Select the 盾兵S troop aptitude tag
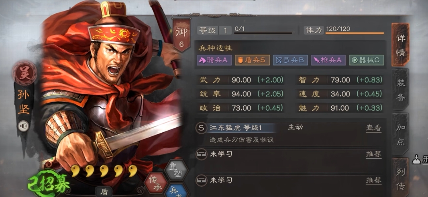The height and width of the screenshot is (197, 428). (252, 60)
